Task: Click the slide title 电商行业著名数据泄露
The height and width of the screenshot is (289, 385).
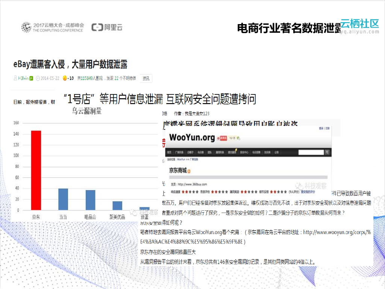Action: coord(289,28)
